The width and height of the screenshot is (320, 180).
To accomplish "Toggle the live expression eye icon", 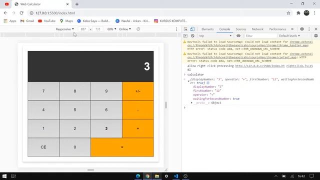I will 238,35.
